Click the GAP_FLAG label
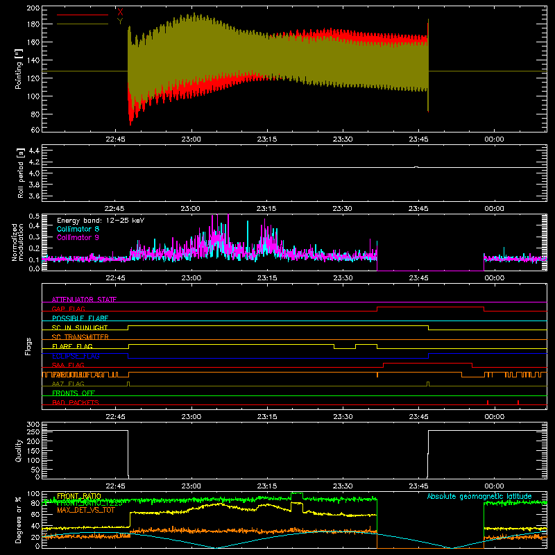Screen dimensions: 555x555 coord(68,309)
